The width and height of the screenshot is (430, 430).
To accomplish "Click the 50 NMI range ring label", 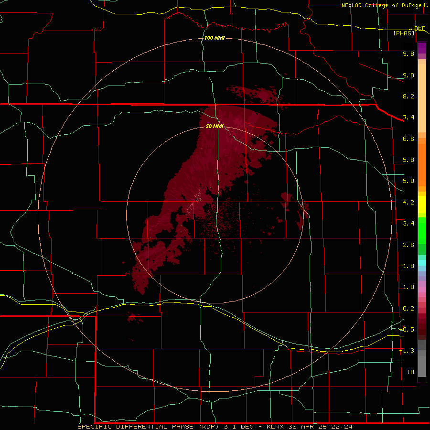I will click(x=215, y=126).
